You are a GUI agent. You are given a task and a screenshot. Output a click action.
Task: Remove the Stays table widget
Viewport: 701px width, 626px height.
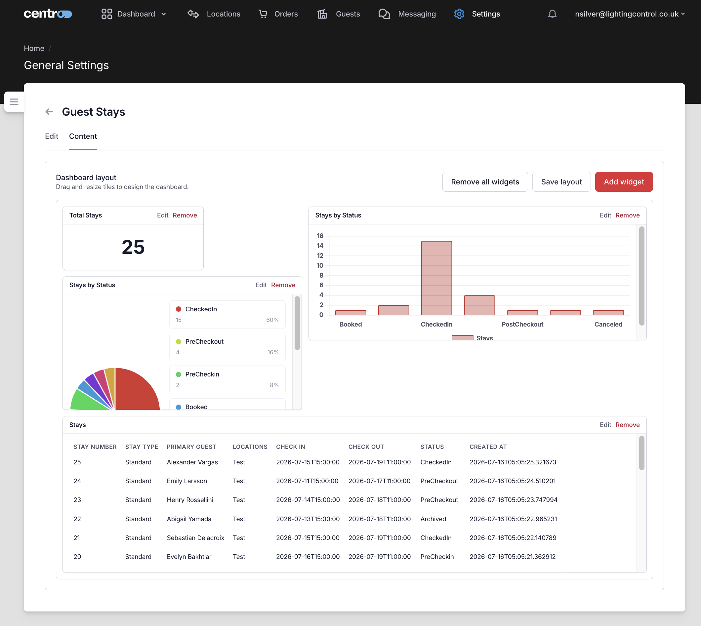click(627, 425)
